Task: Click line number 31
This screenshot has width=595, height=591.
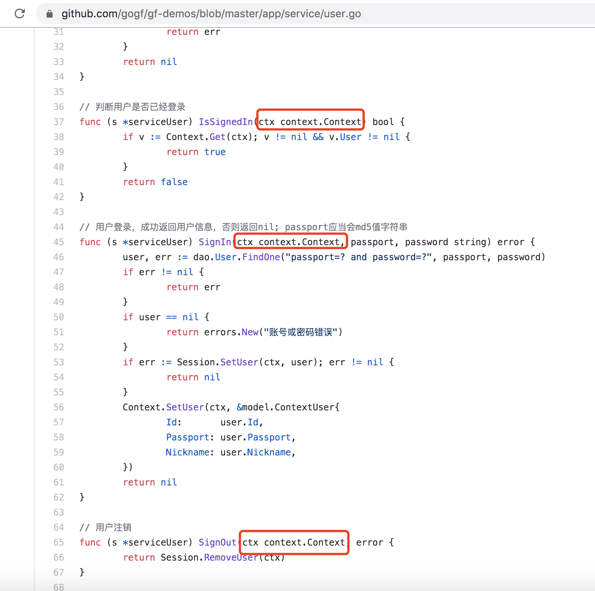Action: click(59, 32)
